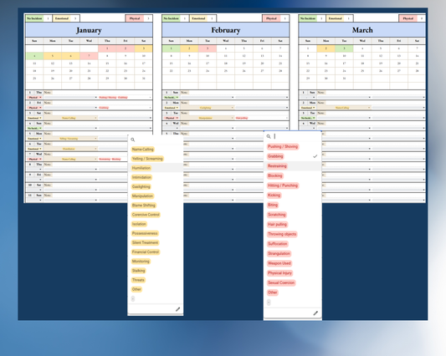Toggle the Grabbing option in red list

click(275, 156)
